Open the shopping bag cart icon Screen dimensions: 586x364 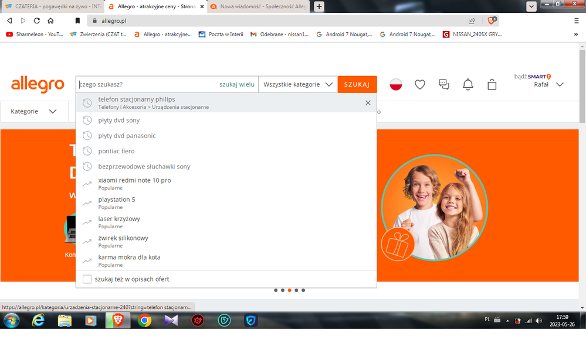click(x=492, y=85)
